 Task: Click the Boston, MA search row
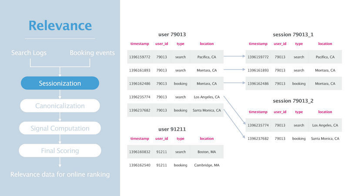175,152
